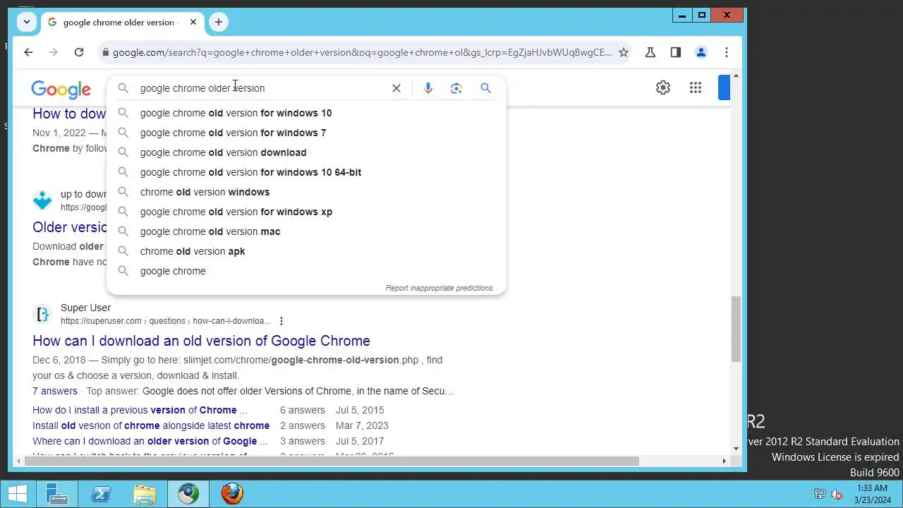
Task: Reload the current page
Action: click(x=79, y=52)
